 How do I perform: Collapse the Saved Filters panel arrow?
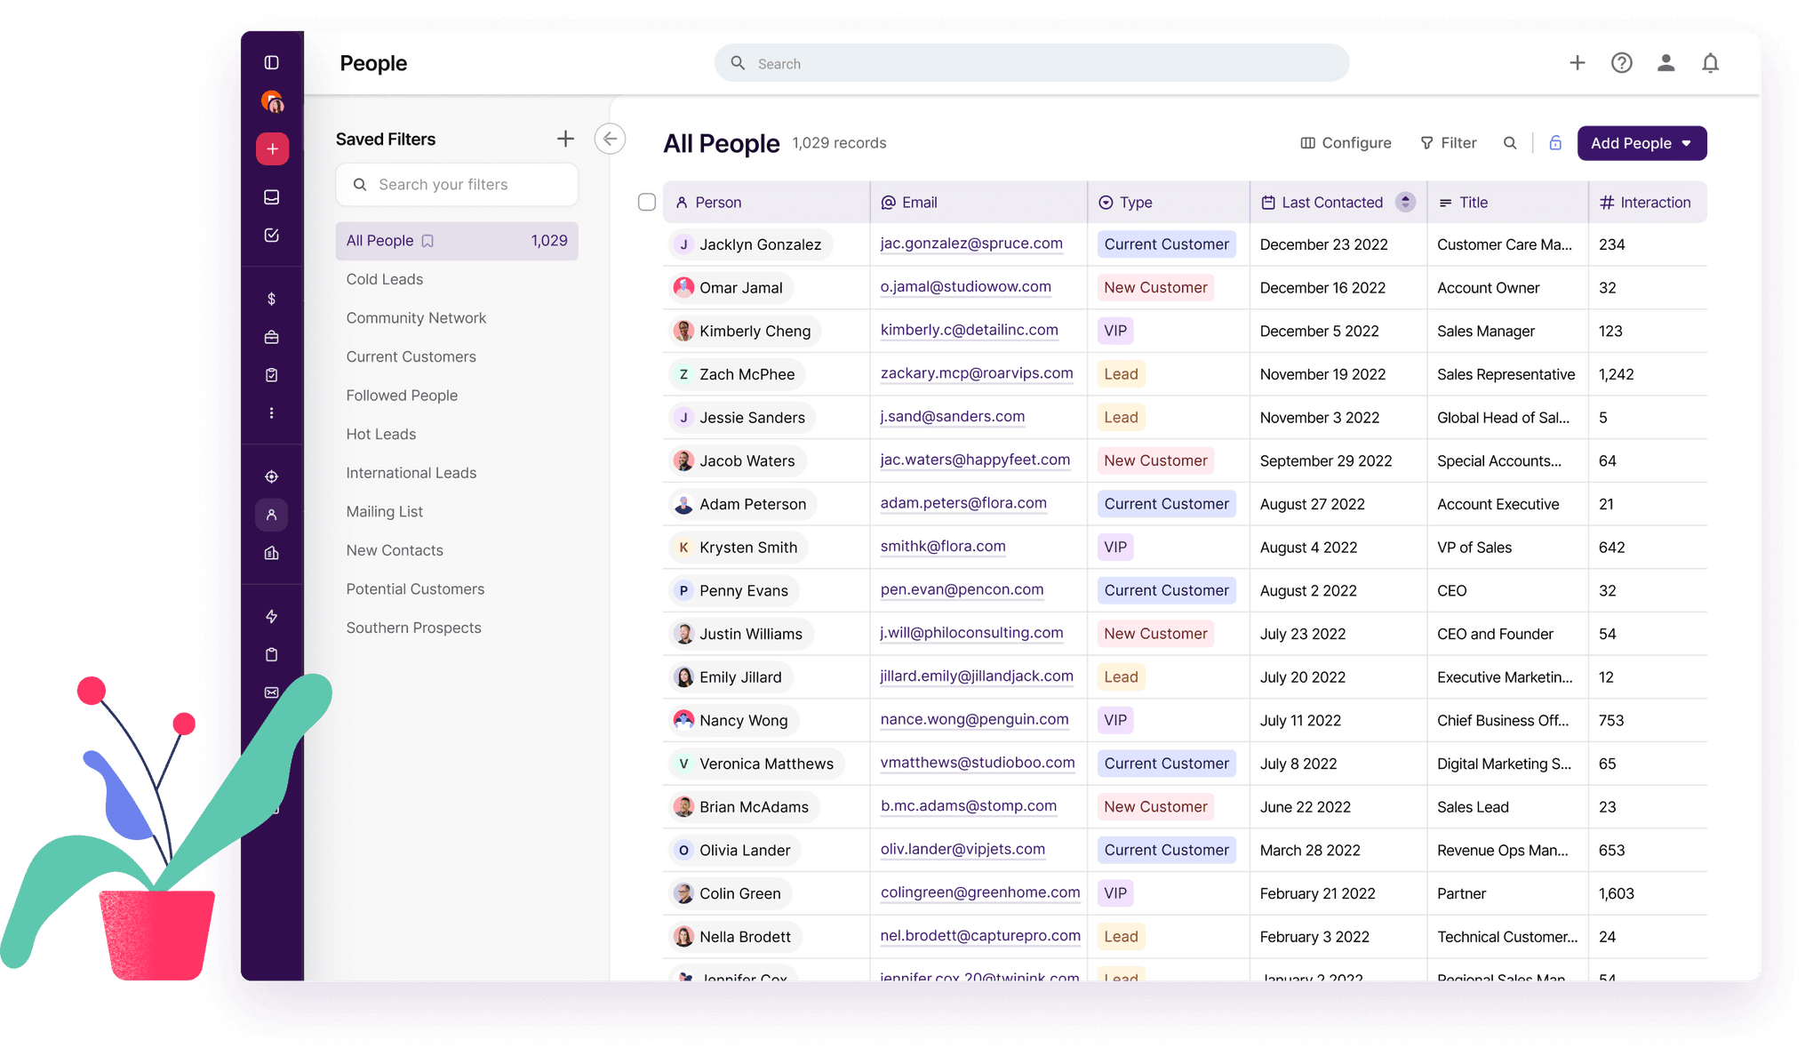610,139
